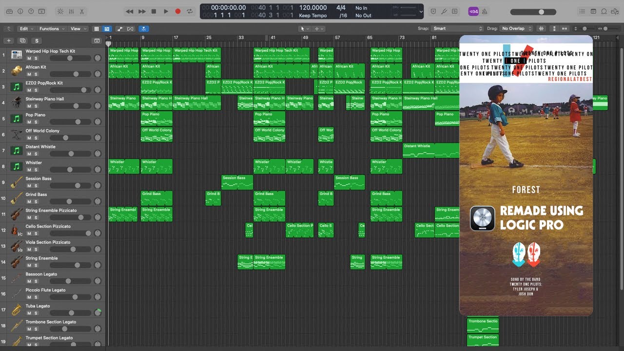Open the Media Browser icon

click(615, 11)
